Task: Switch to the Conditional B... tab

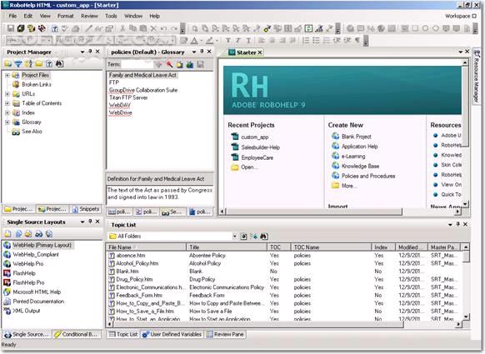Action: click(77, 334)
